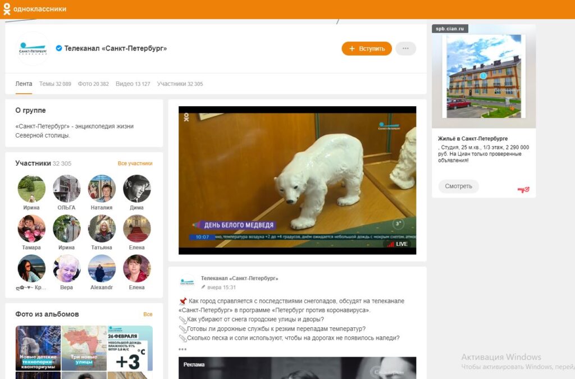Open the Фото 20 382 tab

pos(93,84)
